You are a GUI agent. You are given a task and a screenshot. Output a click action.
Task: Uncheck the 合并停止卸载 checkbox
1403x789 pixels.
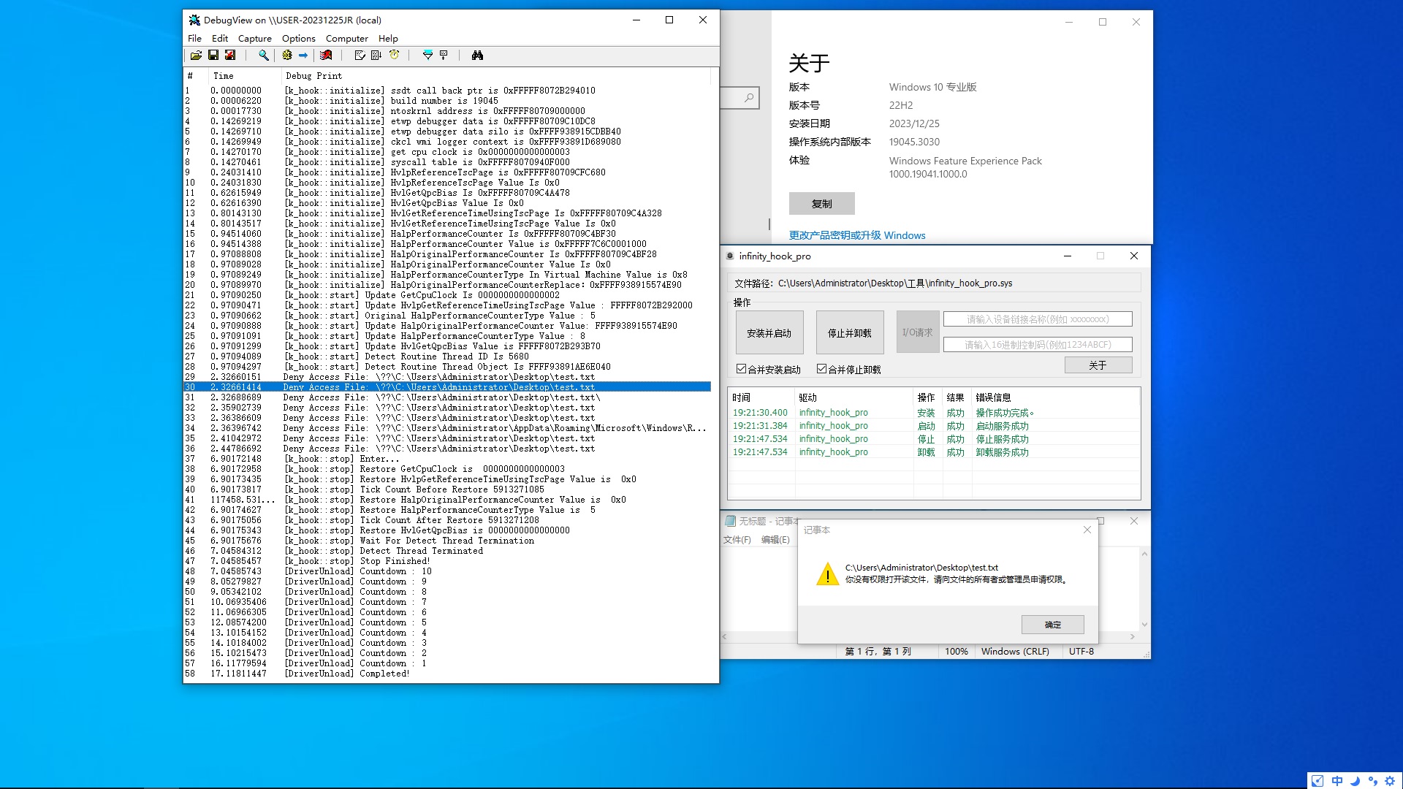click(x=821, y=369)
